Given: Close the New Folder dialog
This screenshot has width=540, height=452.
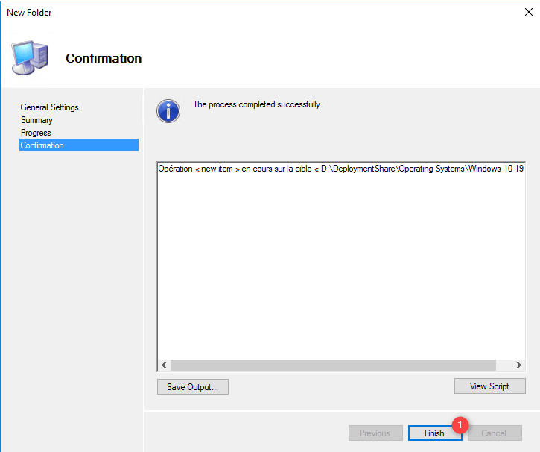Looking at the screenshot, I should (x=529, y=12).
